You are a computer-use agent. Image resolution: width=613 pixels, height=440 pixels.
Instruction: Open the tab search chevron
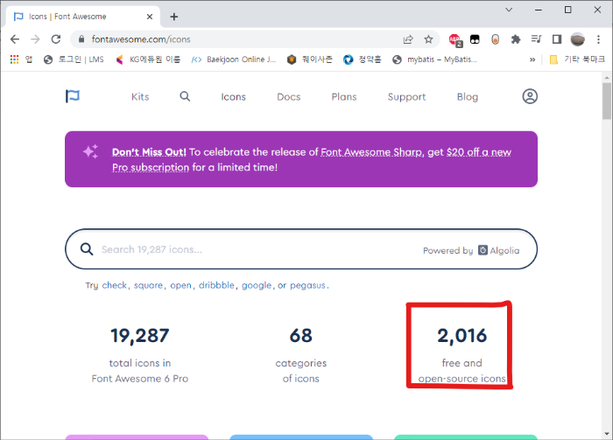509,10
